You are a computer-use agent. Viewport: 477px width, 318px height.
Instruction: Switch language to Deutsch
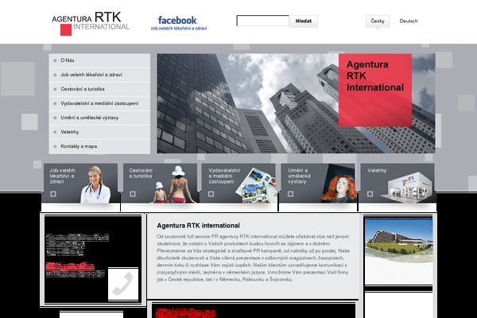[409, 21]
